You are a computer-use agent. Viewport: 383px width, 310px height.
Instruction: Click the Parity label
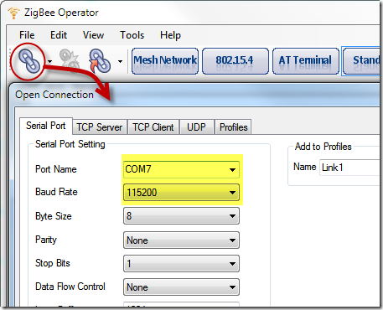[x=46, y=240]
